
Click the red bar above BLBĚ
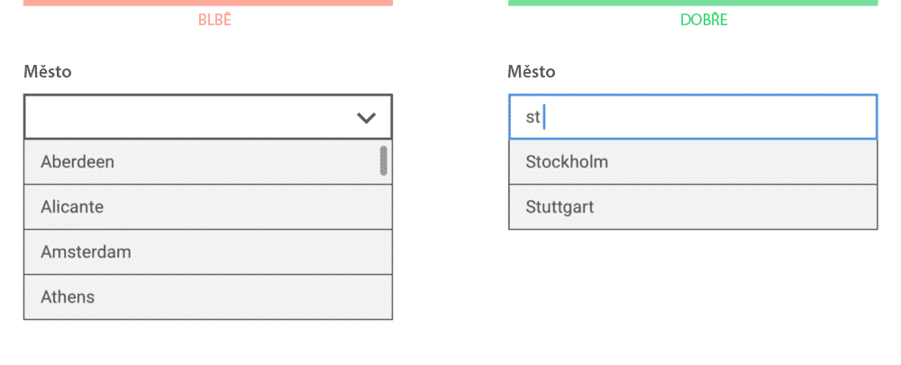click(x=208, y=3)
